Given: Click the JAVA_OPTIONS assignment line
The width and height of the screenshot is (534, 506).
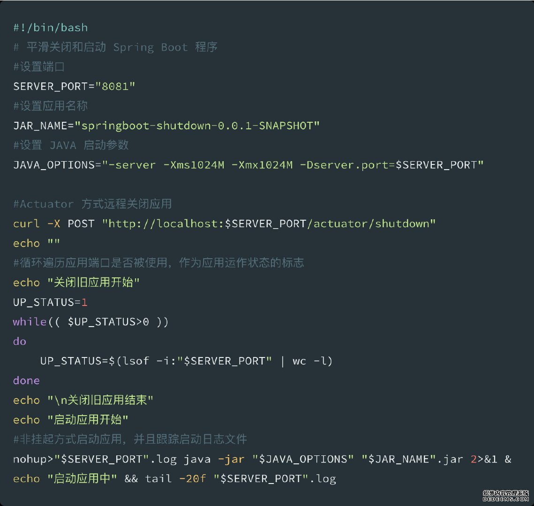Looking at the screenshot, I should [x=248, y=165].
